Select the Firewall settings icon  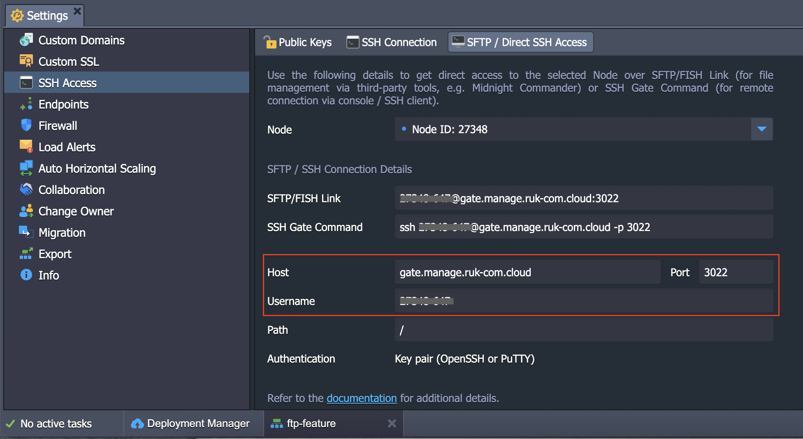click(x=26, y=125)
